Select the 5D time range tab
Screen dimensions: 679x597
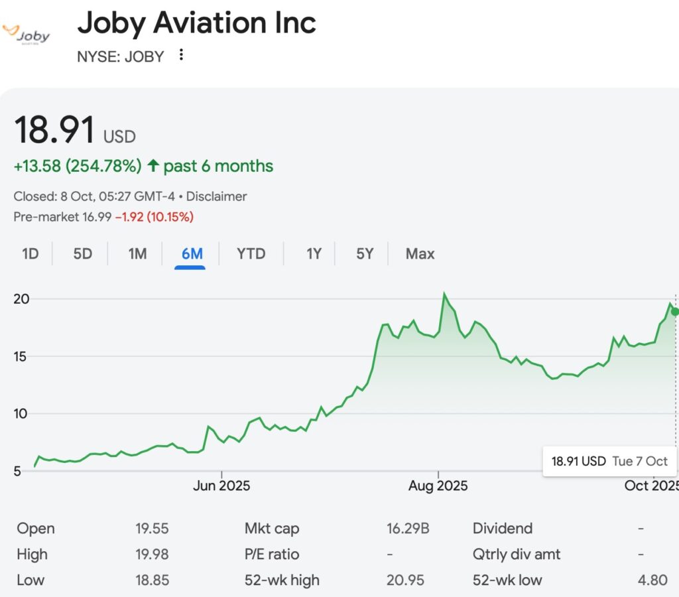pos(83,253)
